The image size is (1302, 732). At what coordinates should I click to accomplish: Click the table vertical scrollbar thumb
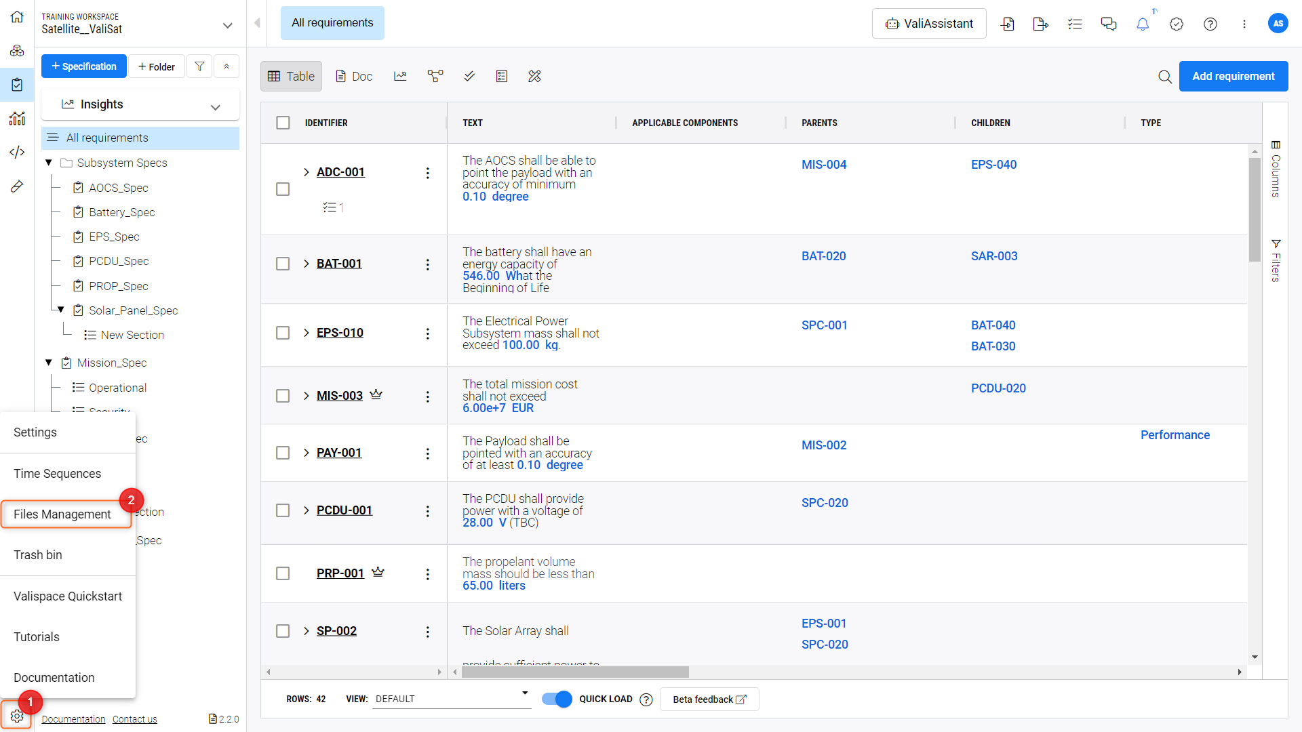(1255, 209)
